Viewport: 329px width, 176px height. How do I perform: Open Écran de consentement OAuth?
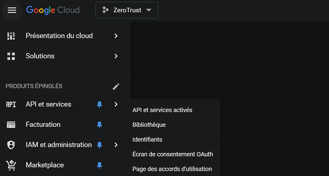click(173, 154)
